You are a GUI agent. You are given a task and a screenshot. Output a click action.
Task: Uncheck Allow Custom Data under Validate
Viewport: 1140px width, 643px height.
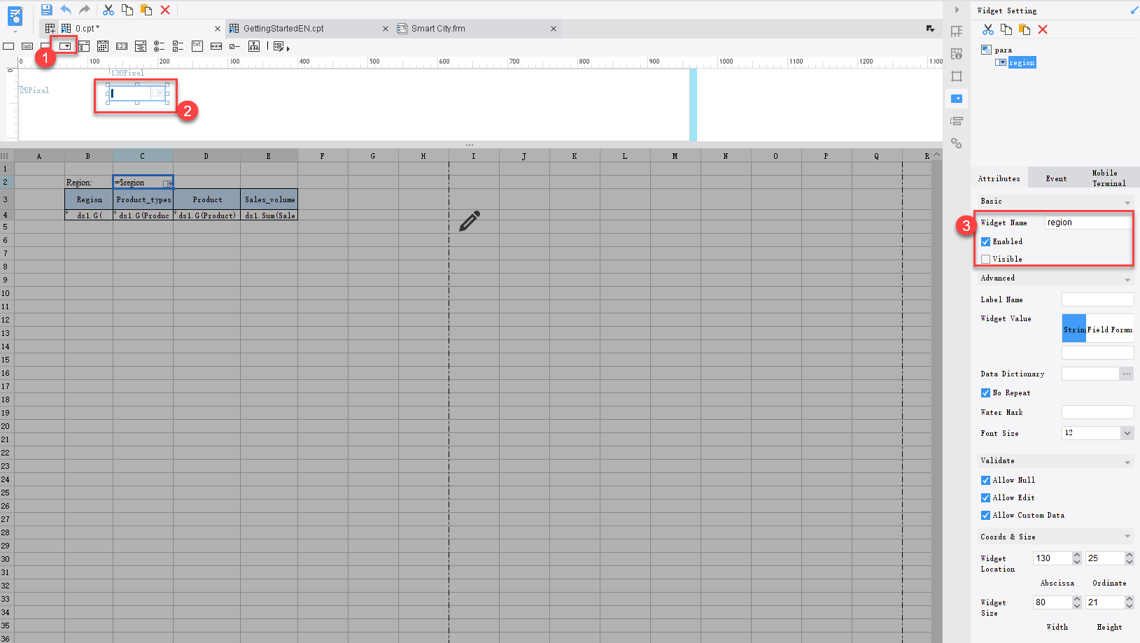pos(985,515)
